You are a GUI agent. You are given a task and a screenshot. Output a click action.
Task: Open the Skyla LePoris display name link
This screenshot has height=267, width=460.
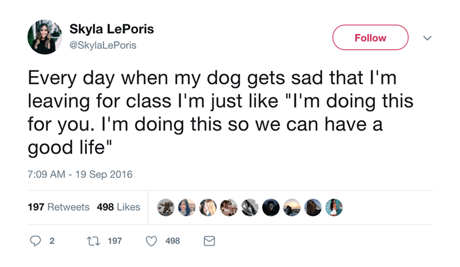point(110,29)
